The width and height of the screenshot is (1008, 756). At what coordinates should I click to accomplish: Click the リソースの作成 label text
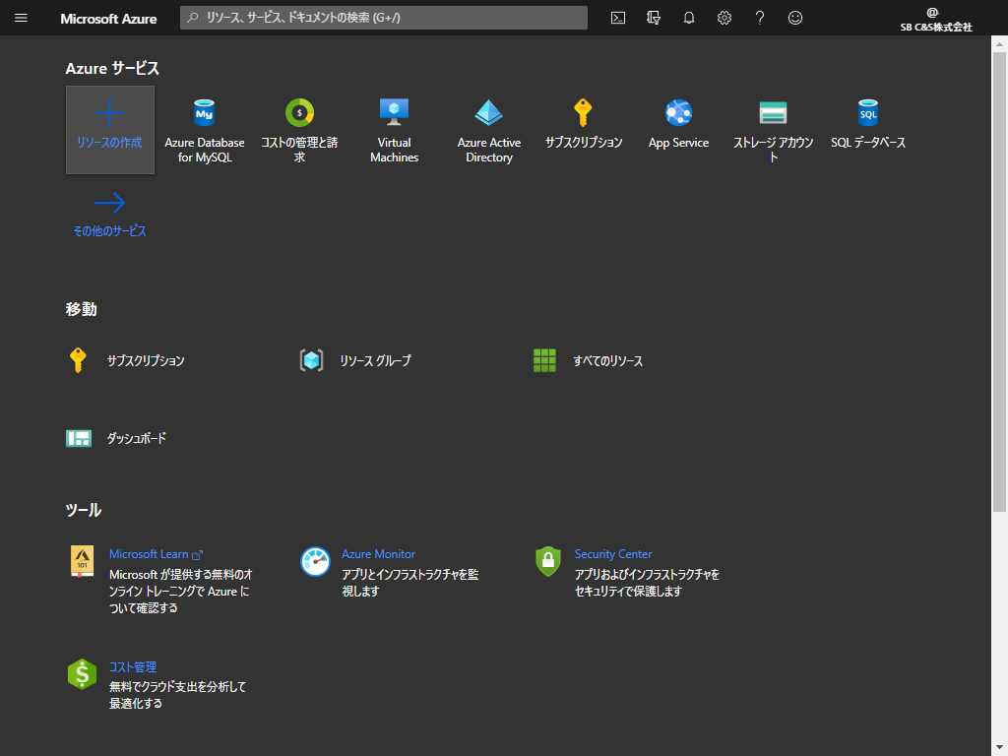(110, 143)
